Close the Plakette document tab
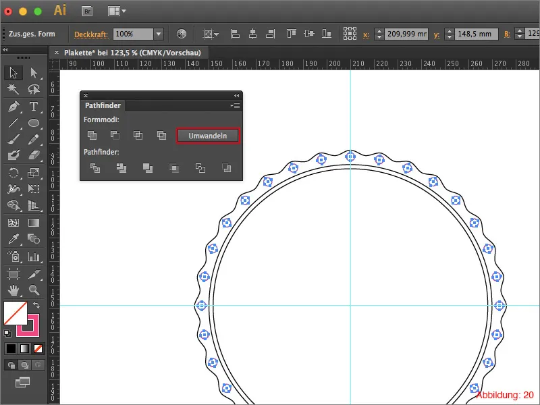The width and height of the screenshot is (540, 405). tap(57, 53)
